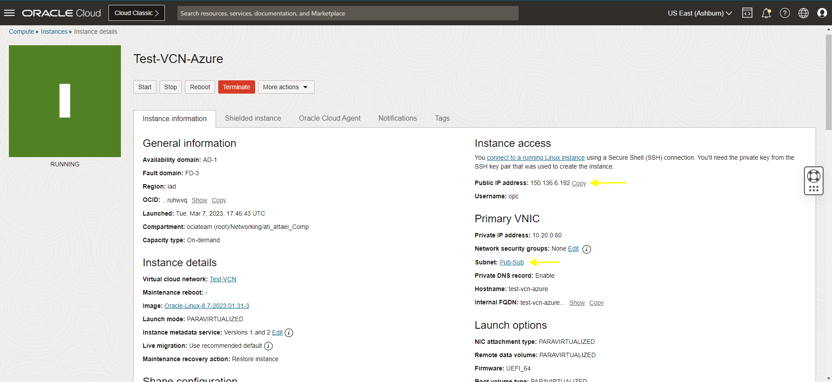Stop the instance with Stop button
This screenshot has width=832, height=382.
tap(171, 87)
